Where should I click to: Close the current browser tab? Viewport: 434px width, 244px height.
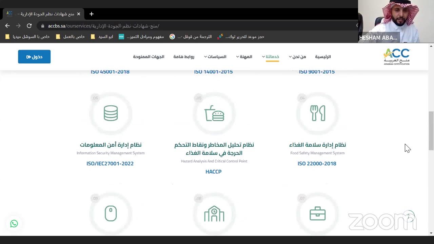pos(79,14)
